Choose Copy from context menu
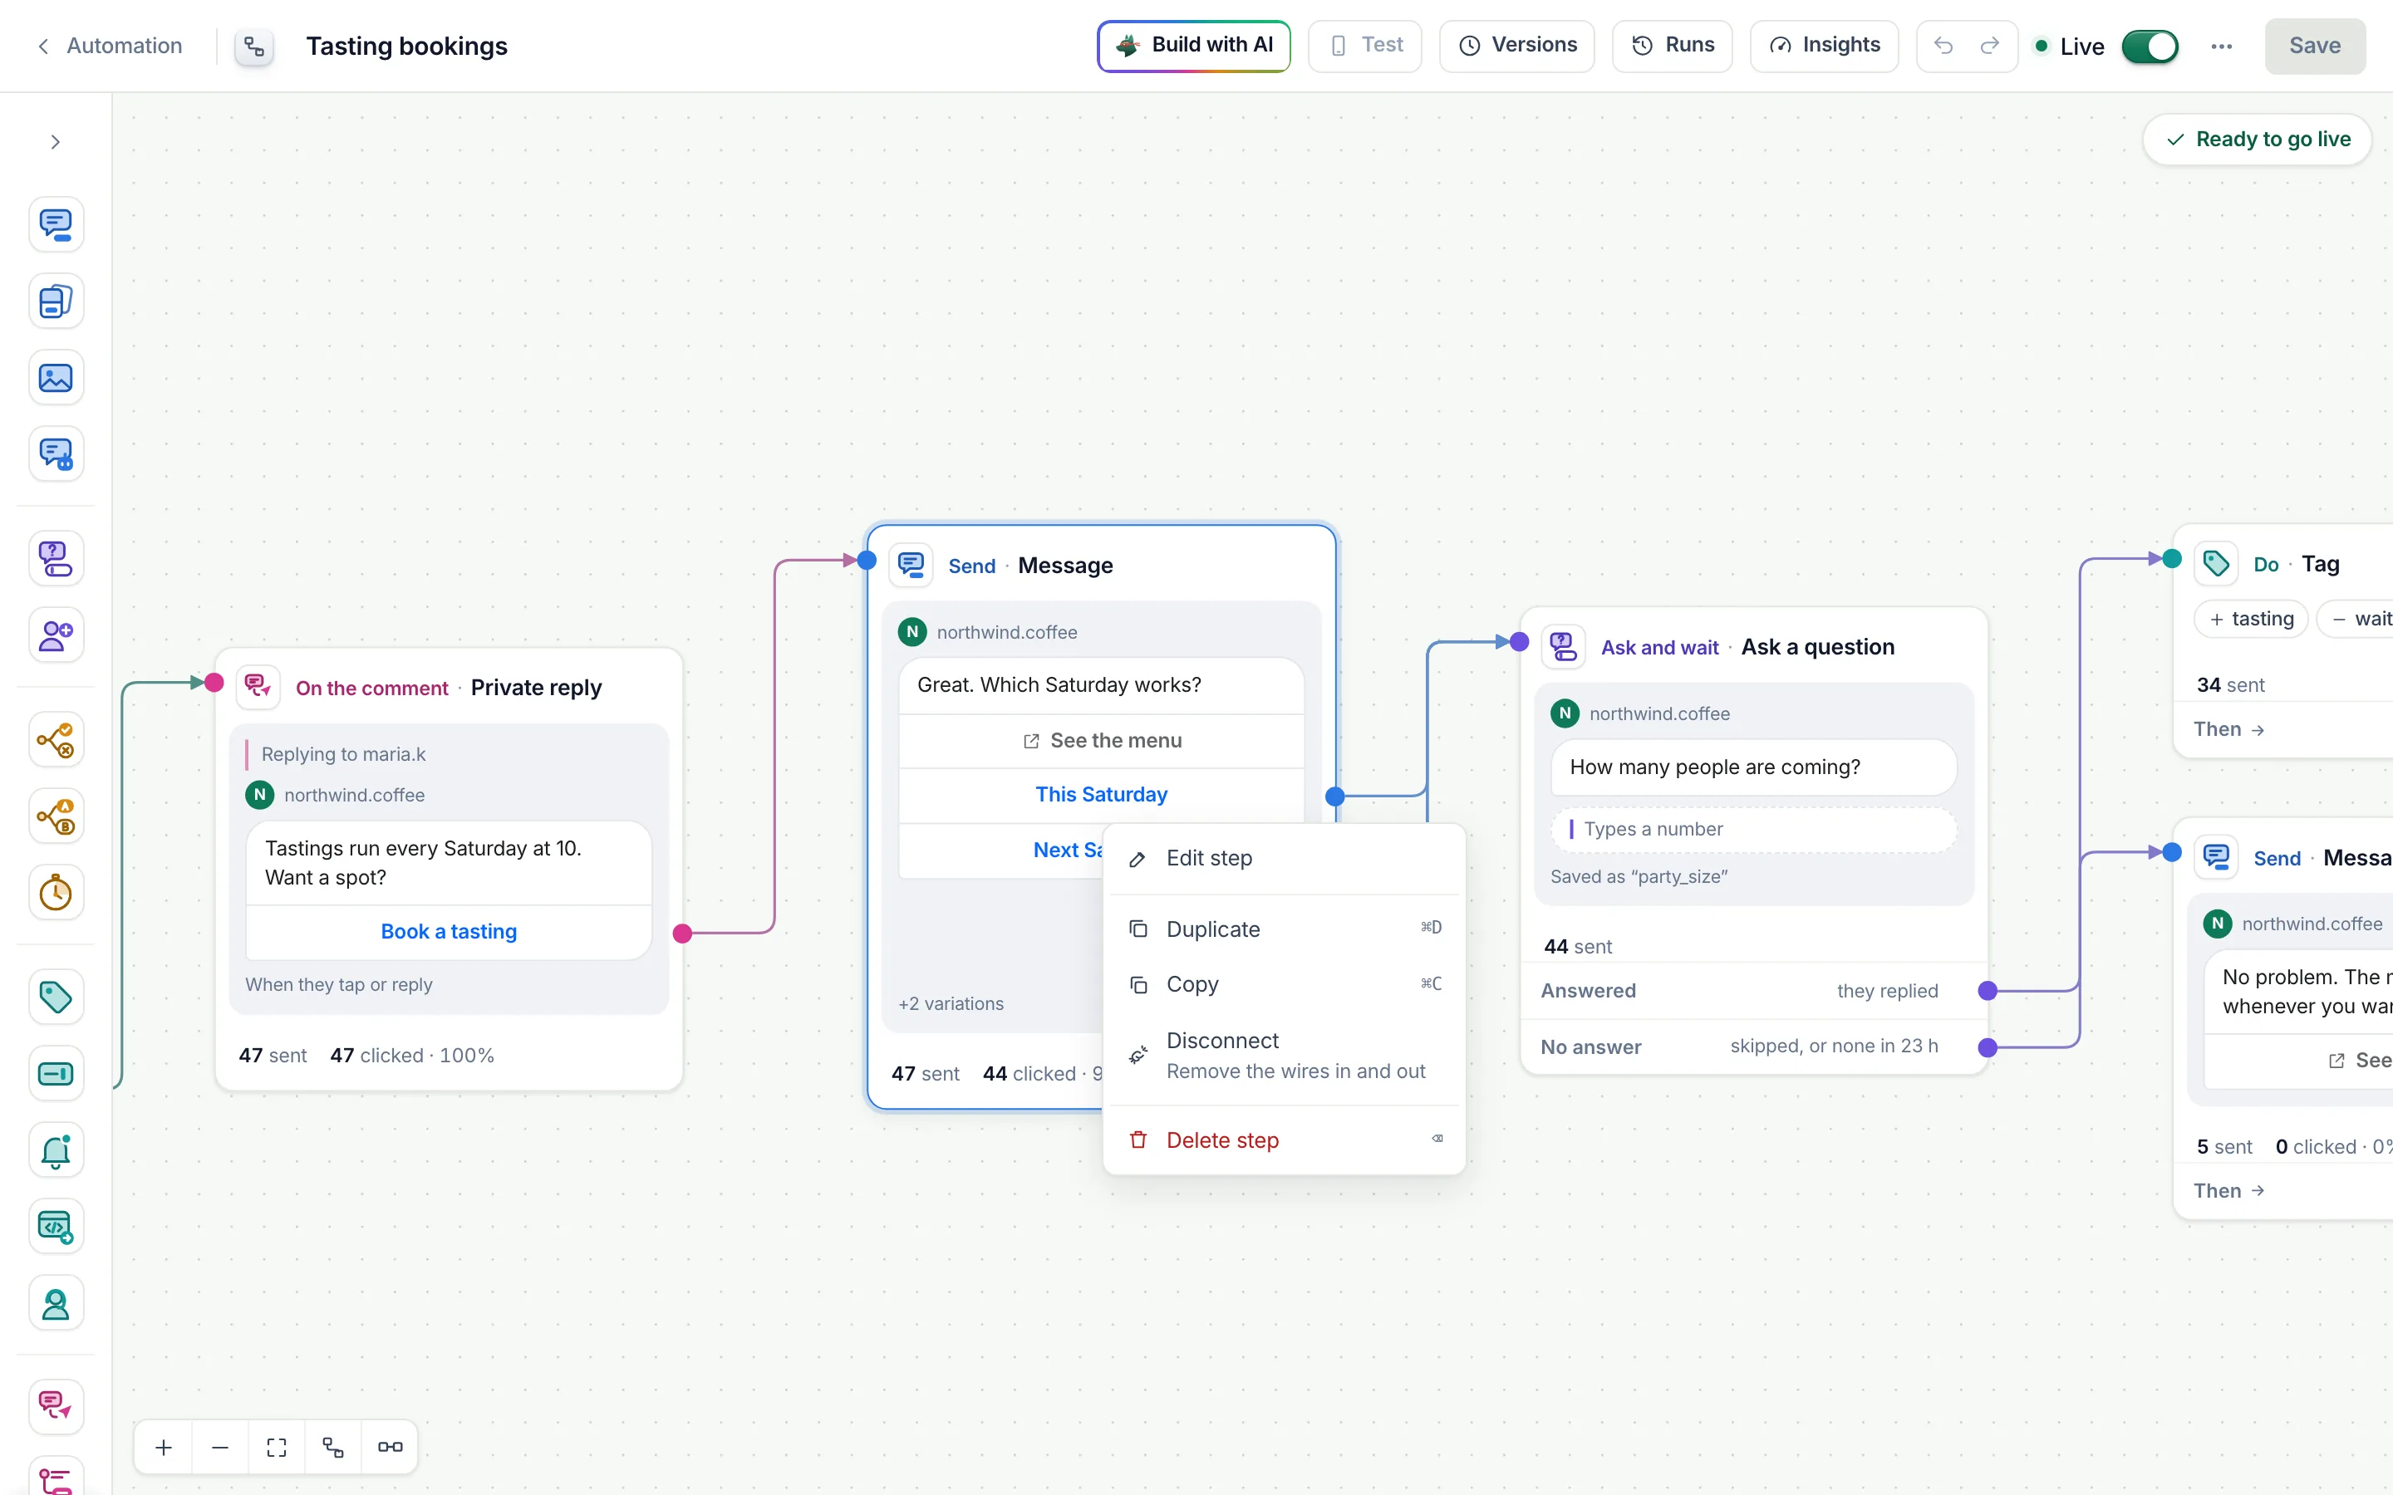The image size is (2393, 1495). click(x=1284, y=984)
